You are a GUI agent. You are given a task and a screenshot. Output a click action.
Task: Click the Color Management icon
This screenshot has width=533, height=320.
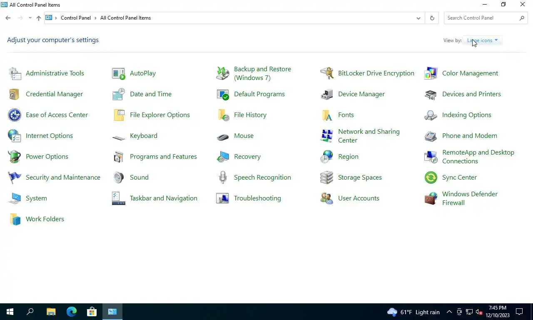(431, 73)
